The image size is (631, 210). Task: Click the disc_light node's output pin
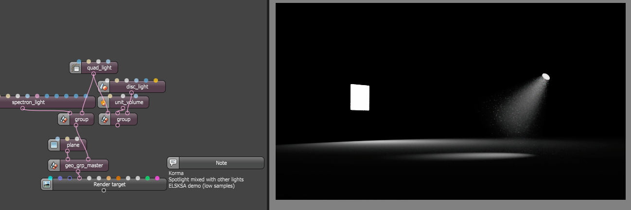point(131,92)
